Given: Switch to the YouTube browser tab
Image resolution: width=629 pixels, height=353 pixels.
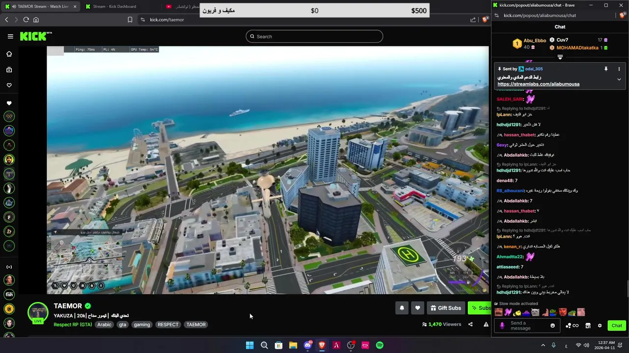Looking at the screenshot, I should (x=182, y=6).
